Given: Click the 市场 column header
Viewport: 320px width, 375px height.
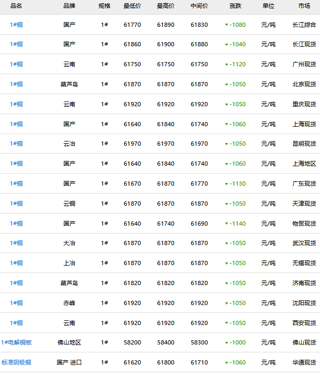Looking at the screenshot, I should (304, 6).
